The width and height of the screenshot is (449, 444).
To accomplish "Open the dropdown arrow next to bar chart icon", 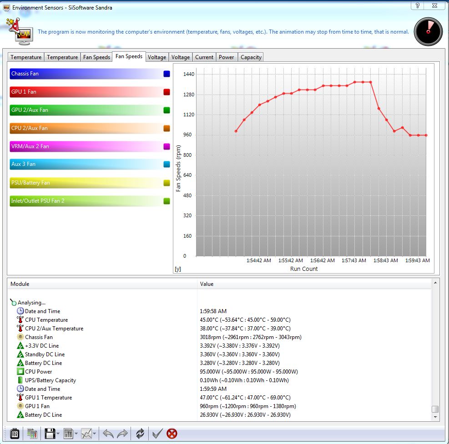I will click(x=76, y=434).
